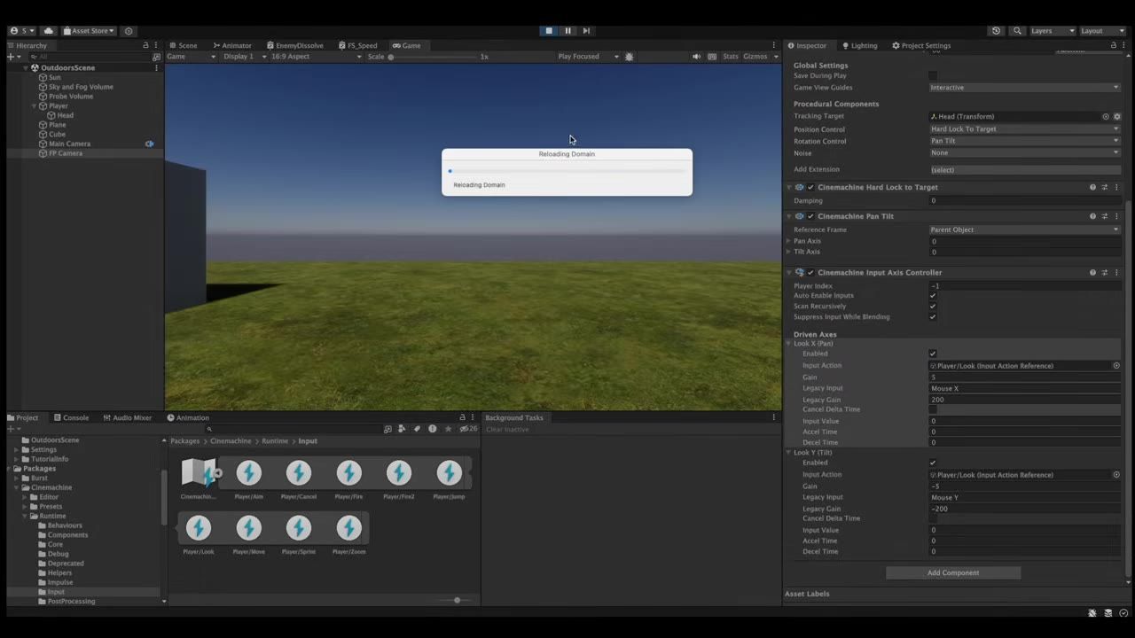Viewport: 1135px width, 638px height.
Task: Open the Noise dropdown
Action: [x=1024, y=153]
